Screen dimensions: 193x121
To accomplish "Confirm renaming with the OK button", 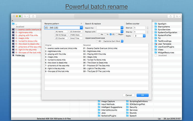I will tap(142, 95).
